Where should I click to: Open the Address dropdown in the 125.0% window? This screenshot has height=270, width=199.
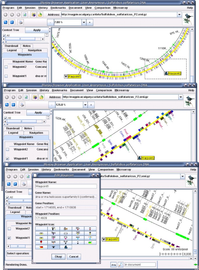[x=181, y=97]
